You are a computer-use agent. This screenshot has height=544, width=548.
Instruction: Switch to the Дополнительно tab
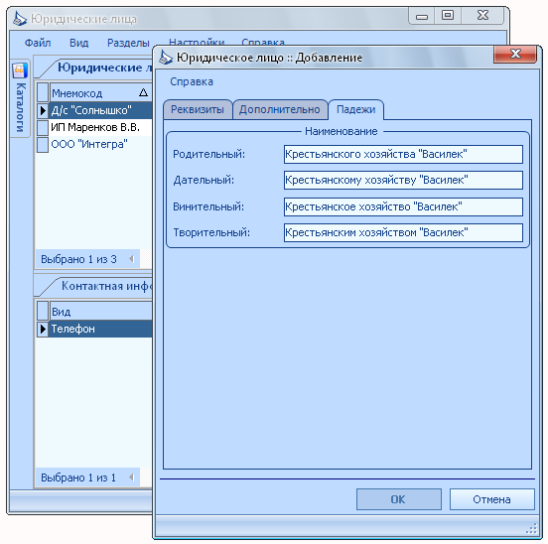pyautogui.click(x=280, y=110)
